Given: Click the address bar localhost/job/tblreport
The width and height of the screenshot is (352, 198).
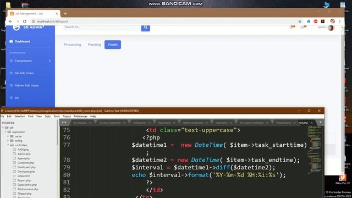Looking at the screenshot, I should coord(52,21).
